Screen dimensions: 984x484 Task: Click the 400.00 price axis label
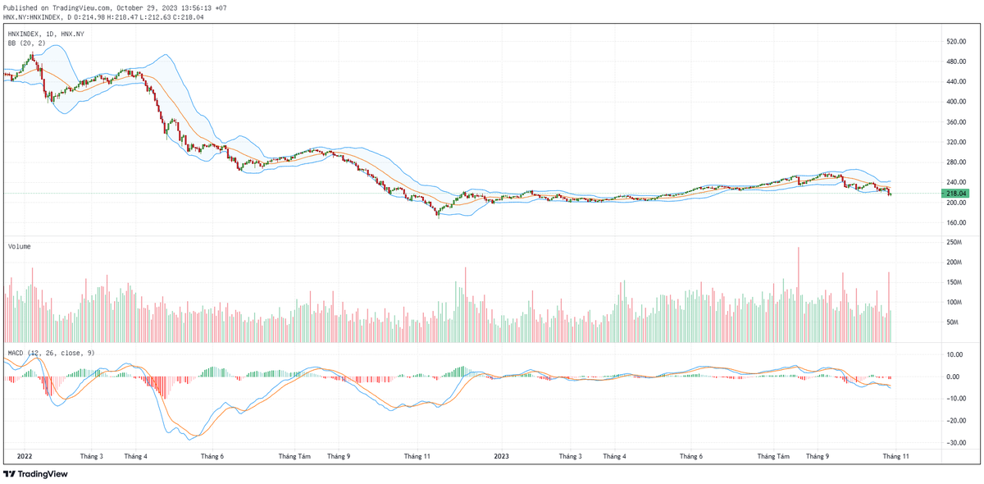pos(955,102)
